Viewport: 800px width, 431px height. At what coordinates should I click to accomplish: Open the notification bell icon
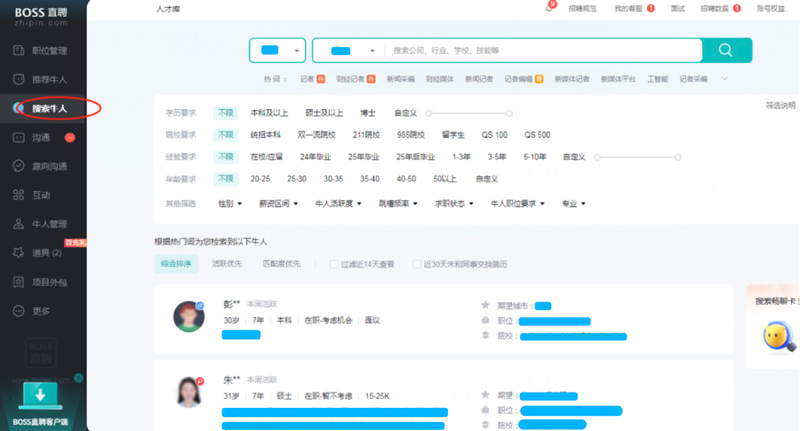click(549, 8)
